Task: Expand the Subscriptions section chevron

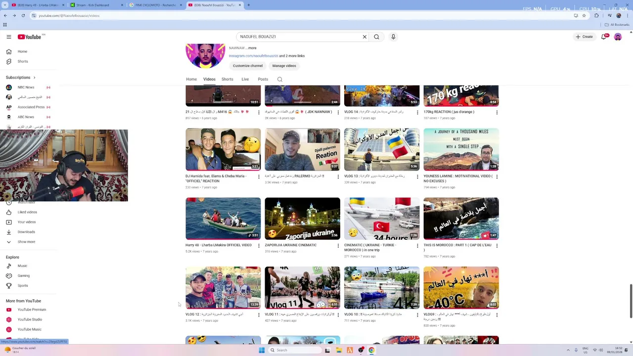Action: pyautogui.click(x=34, y=78)
